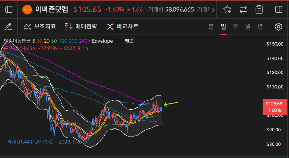This screenshot has height=158, width=289.
Task: Switch to the 분 minute timeframe
Action: coord(211,27)
